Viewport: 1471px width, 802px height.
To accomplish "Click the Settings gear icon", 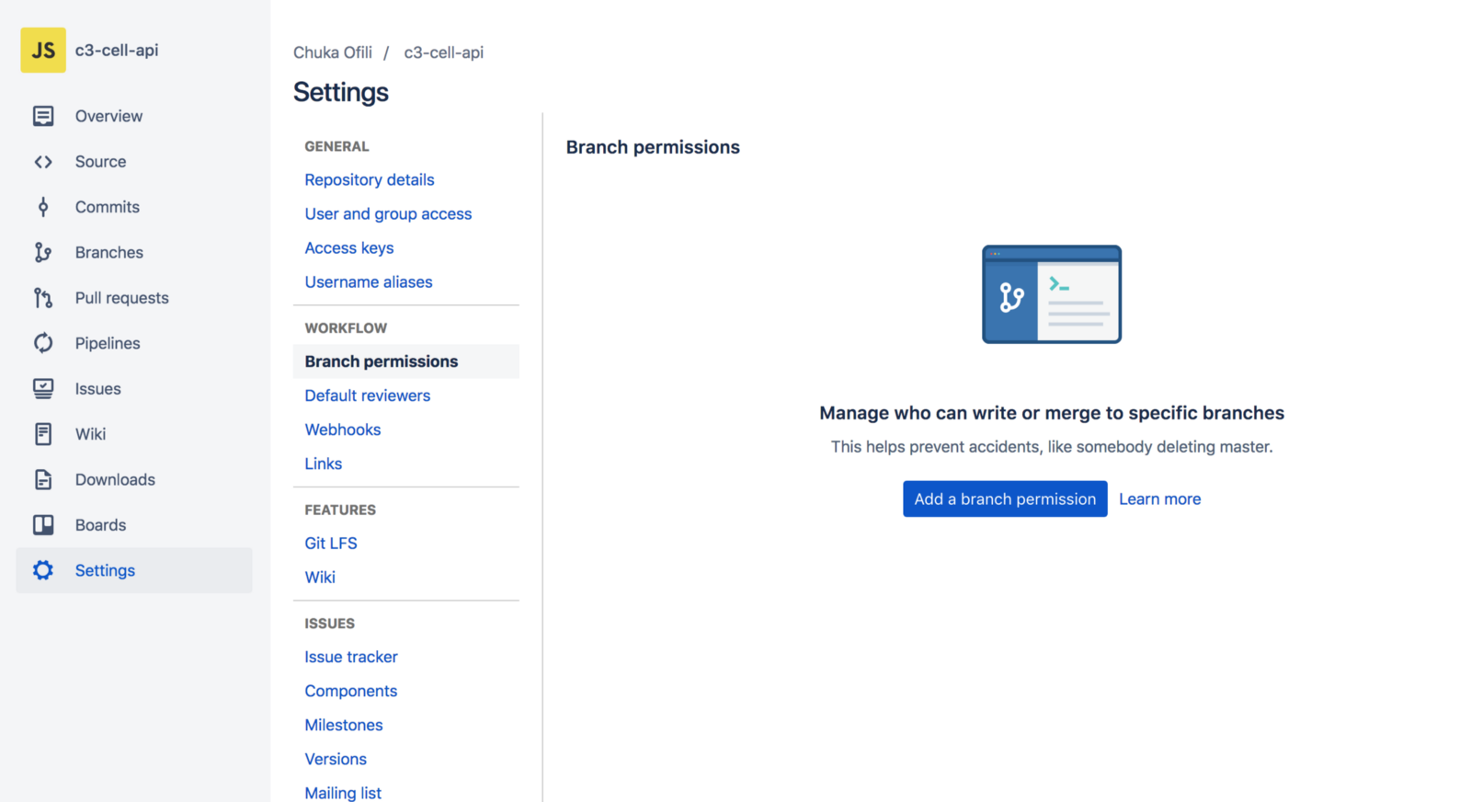I will pos(43,570).
